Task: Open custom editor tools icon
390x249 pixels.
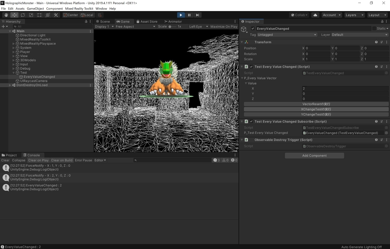Action: click(56, 15)
